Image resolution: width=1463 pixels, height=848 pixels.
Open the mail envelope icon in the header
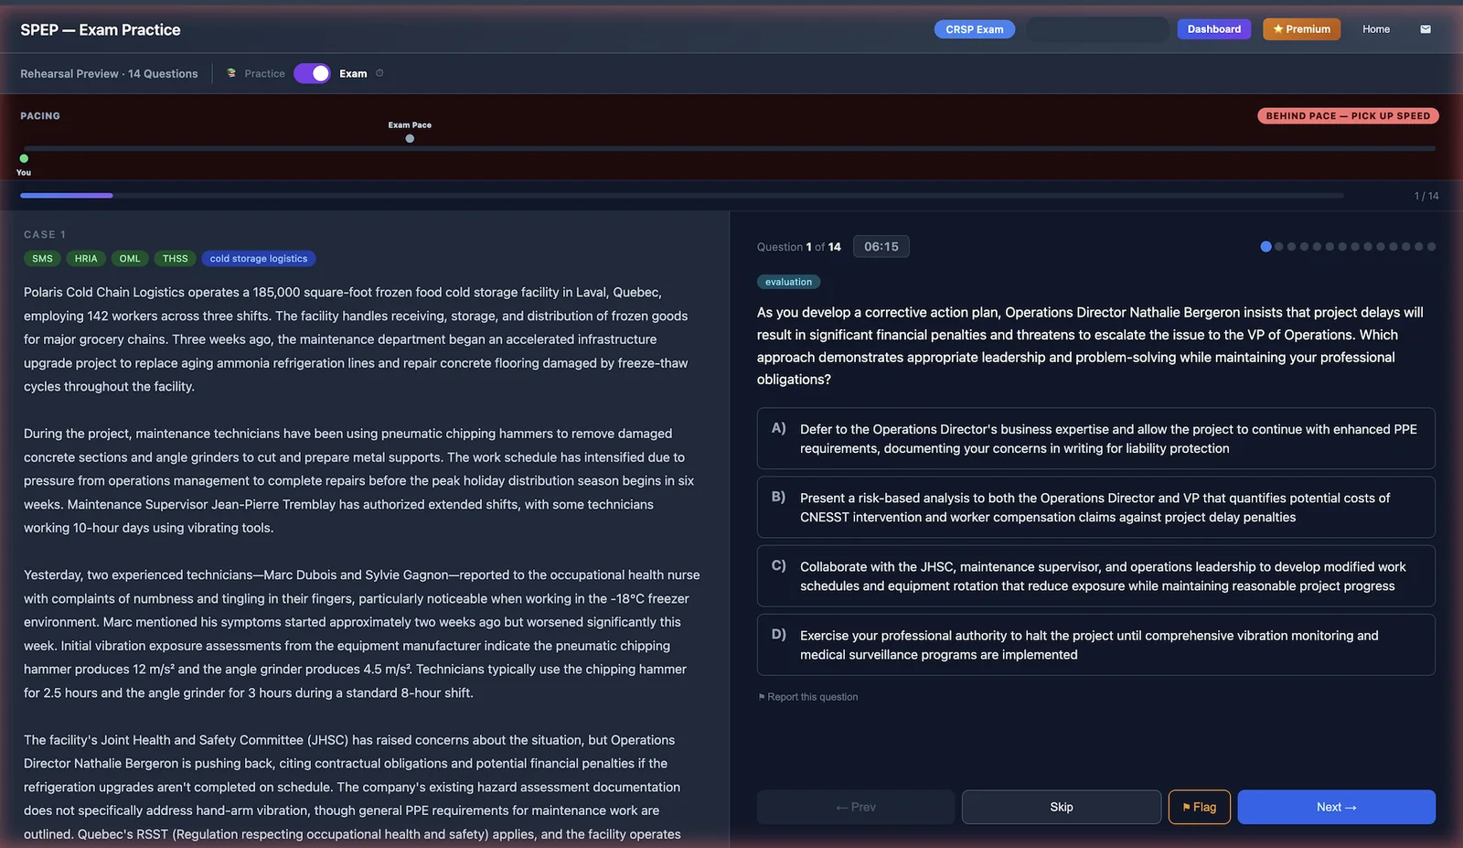[x=1425, y=29]
